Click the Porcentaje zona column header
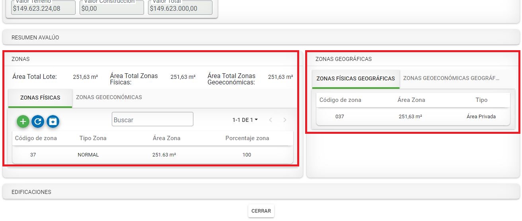The width and height of the screenshot is (522, 221). 247,138
